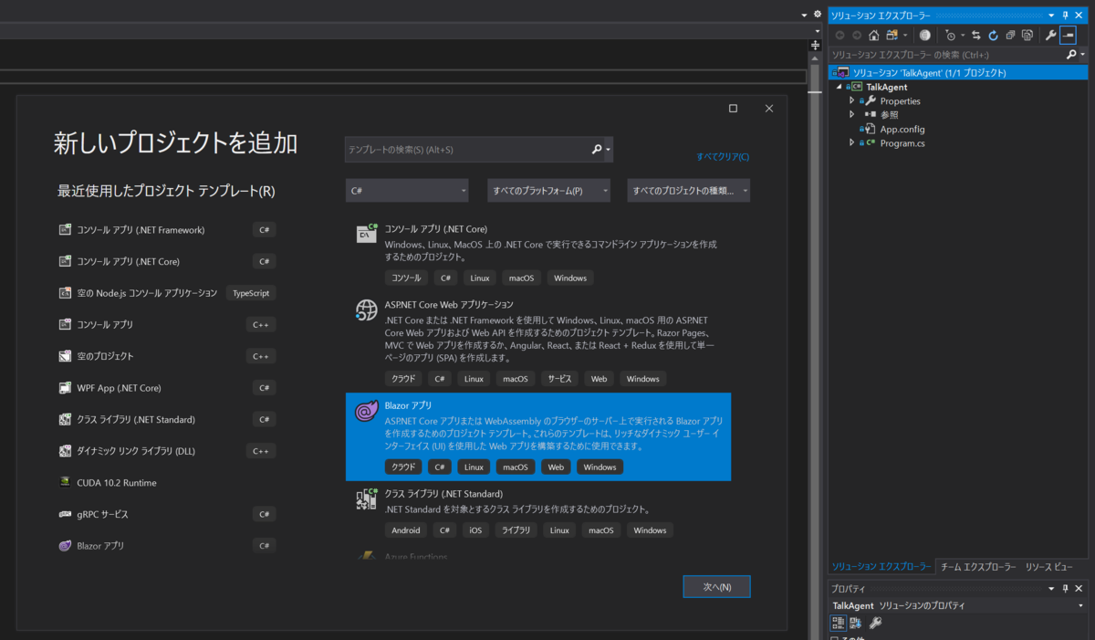The height and width of the screenshot is (640, 1095).
Task: Switch Properties panel to Alphabetical view
Action: pyautogui.click(x=856, y=623)
